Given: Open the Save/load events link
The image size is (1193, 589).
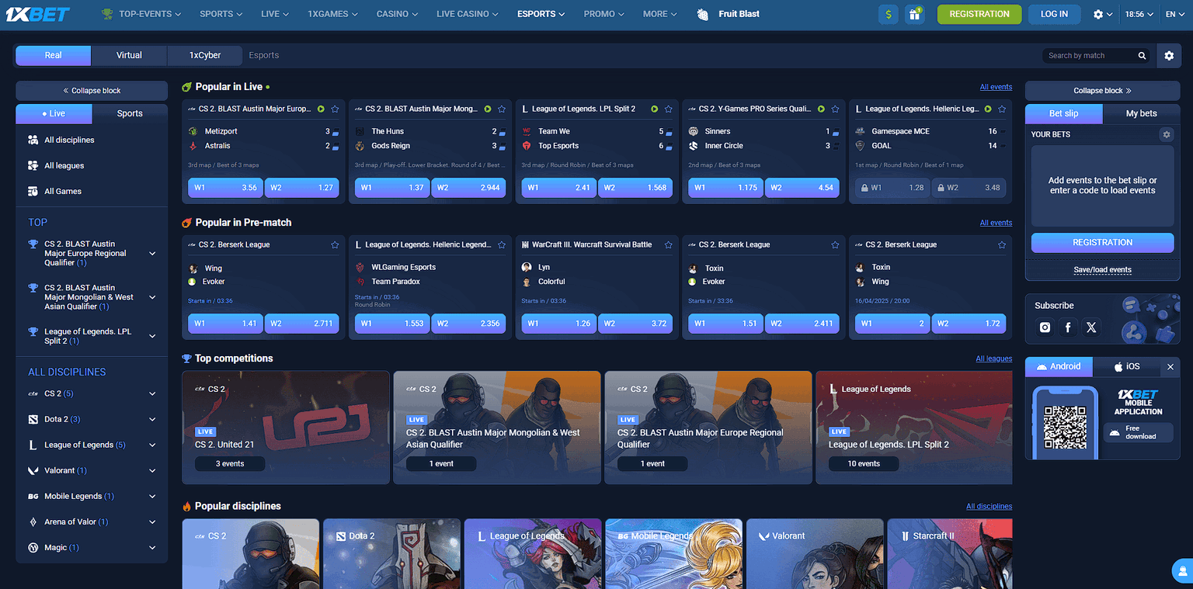Looking at the screenshot, I should [1102, 270].
